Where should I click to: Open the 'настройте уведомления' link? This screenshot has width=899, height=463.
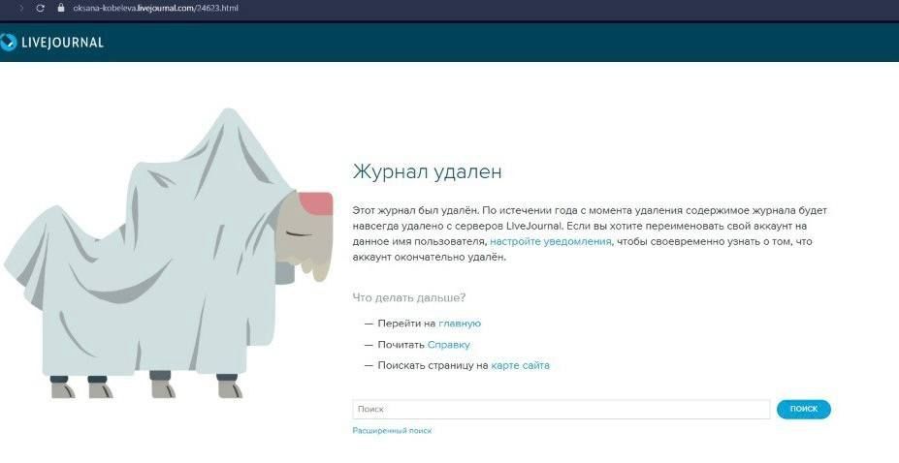[x=550, y=241]
